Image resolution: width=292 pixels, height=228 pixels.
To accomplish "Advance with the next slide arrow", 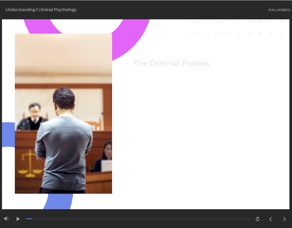I will [x=284, y=219].
